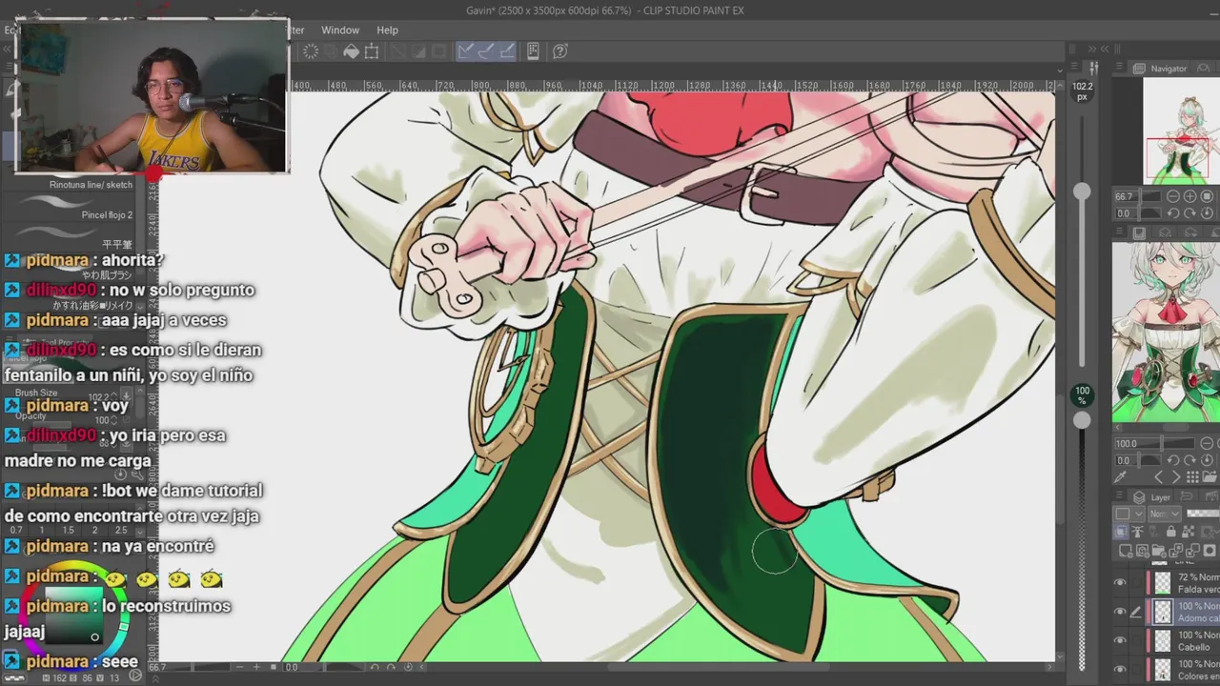The height and width of the screenshot is (686, 1220).
Task: Open layer palette color dropdown
Action: pos(1129,514)
